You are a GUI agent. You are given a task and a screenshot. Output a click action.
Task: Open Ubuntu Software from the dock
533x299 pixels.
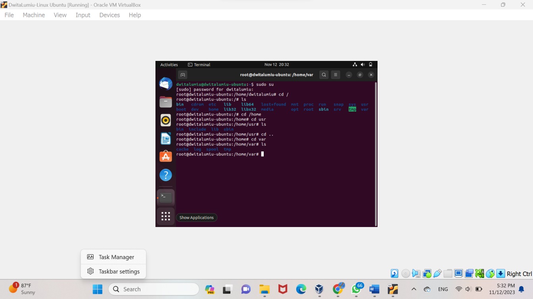(166, 157)
